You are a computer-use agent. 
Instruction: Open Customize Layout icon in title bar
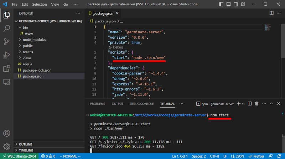point(243,4)
